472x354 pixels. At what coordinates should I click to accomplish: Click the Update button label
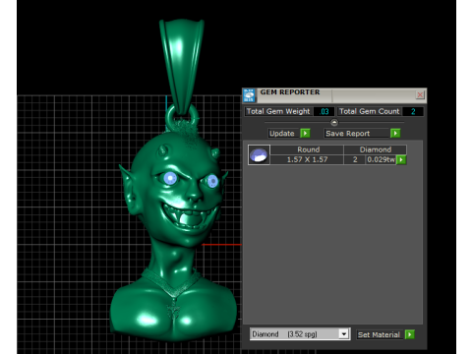[x=282, y=134]
